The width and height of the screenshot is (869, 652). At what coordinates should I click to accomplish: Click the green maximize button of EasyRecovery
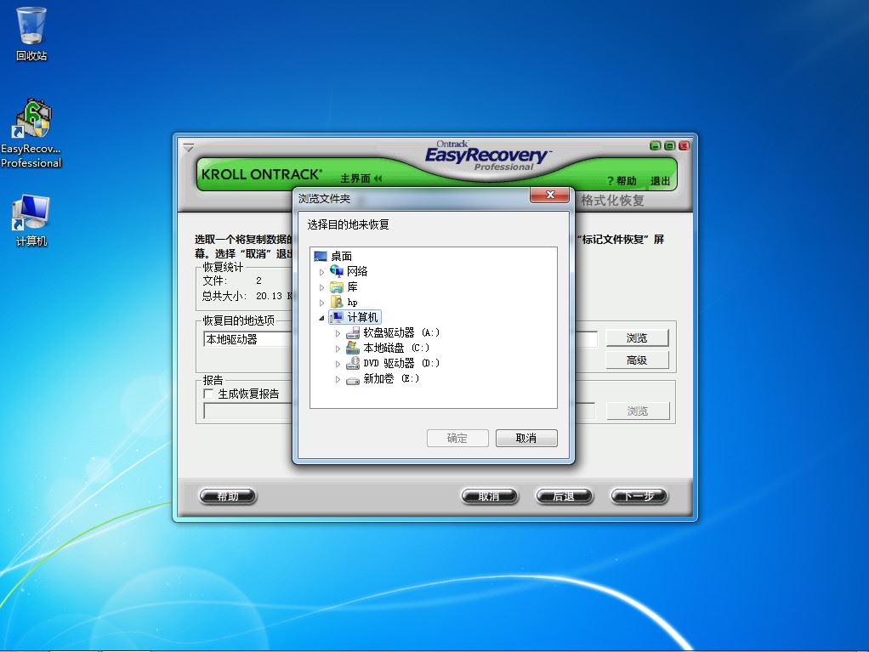(669, 145)
